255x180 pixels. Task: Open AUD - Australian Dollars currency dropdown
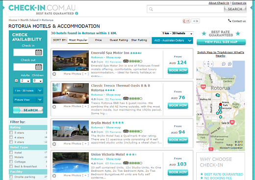click(172, 41)
